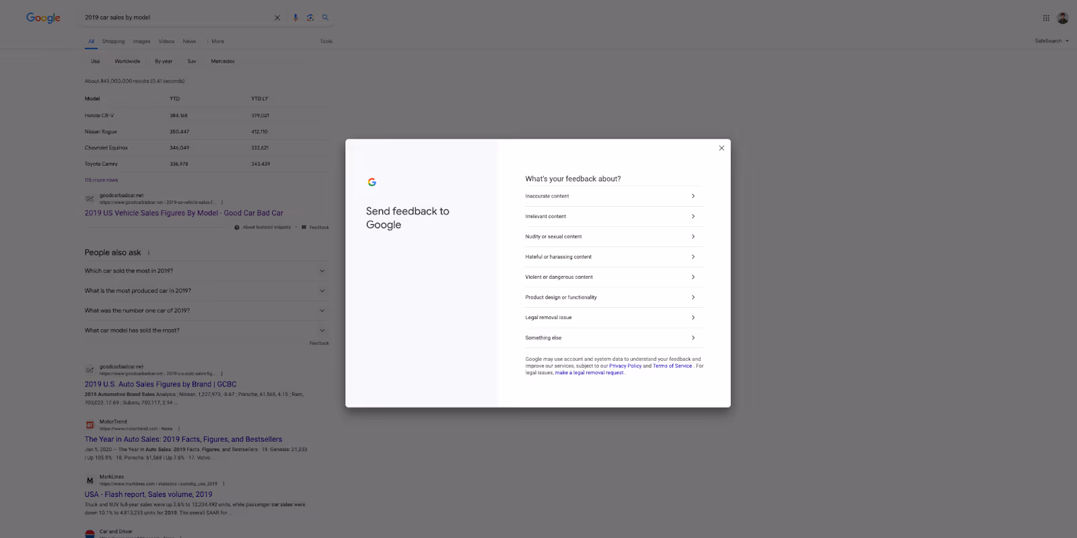Screen dimensions: 1077x538
Task: Open USA Flash report Sales volume 2019 result
Action: tap(148, 494)
